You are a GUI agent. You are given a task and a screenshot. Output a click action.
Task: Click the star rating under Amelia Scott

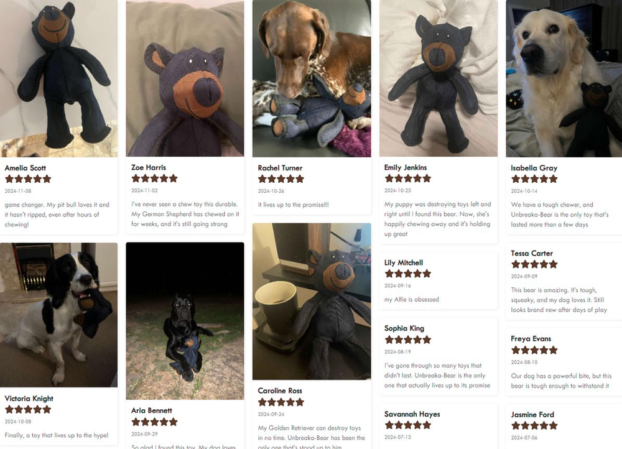click(x=28, y=179)
